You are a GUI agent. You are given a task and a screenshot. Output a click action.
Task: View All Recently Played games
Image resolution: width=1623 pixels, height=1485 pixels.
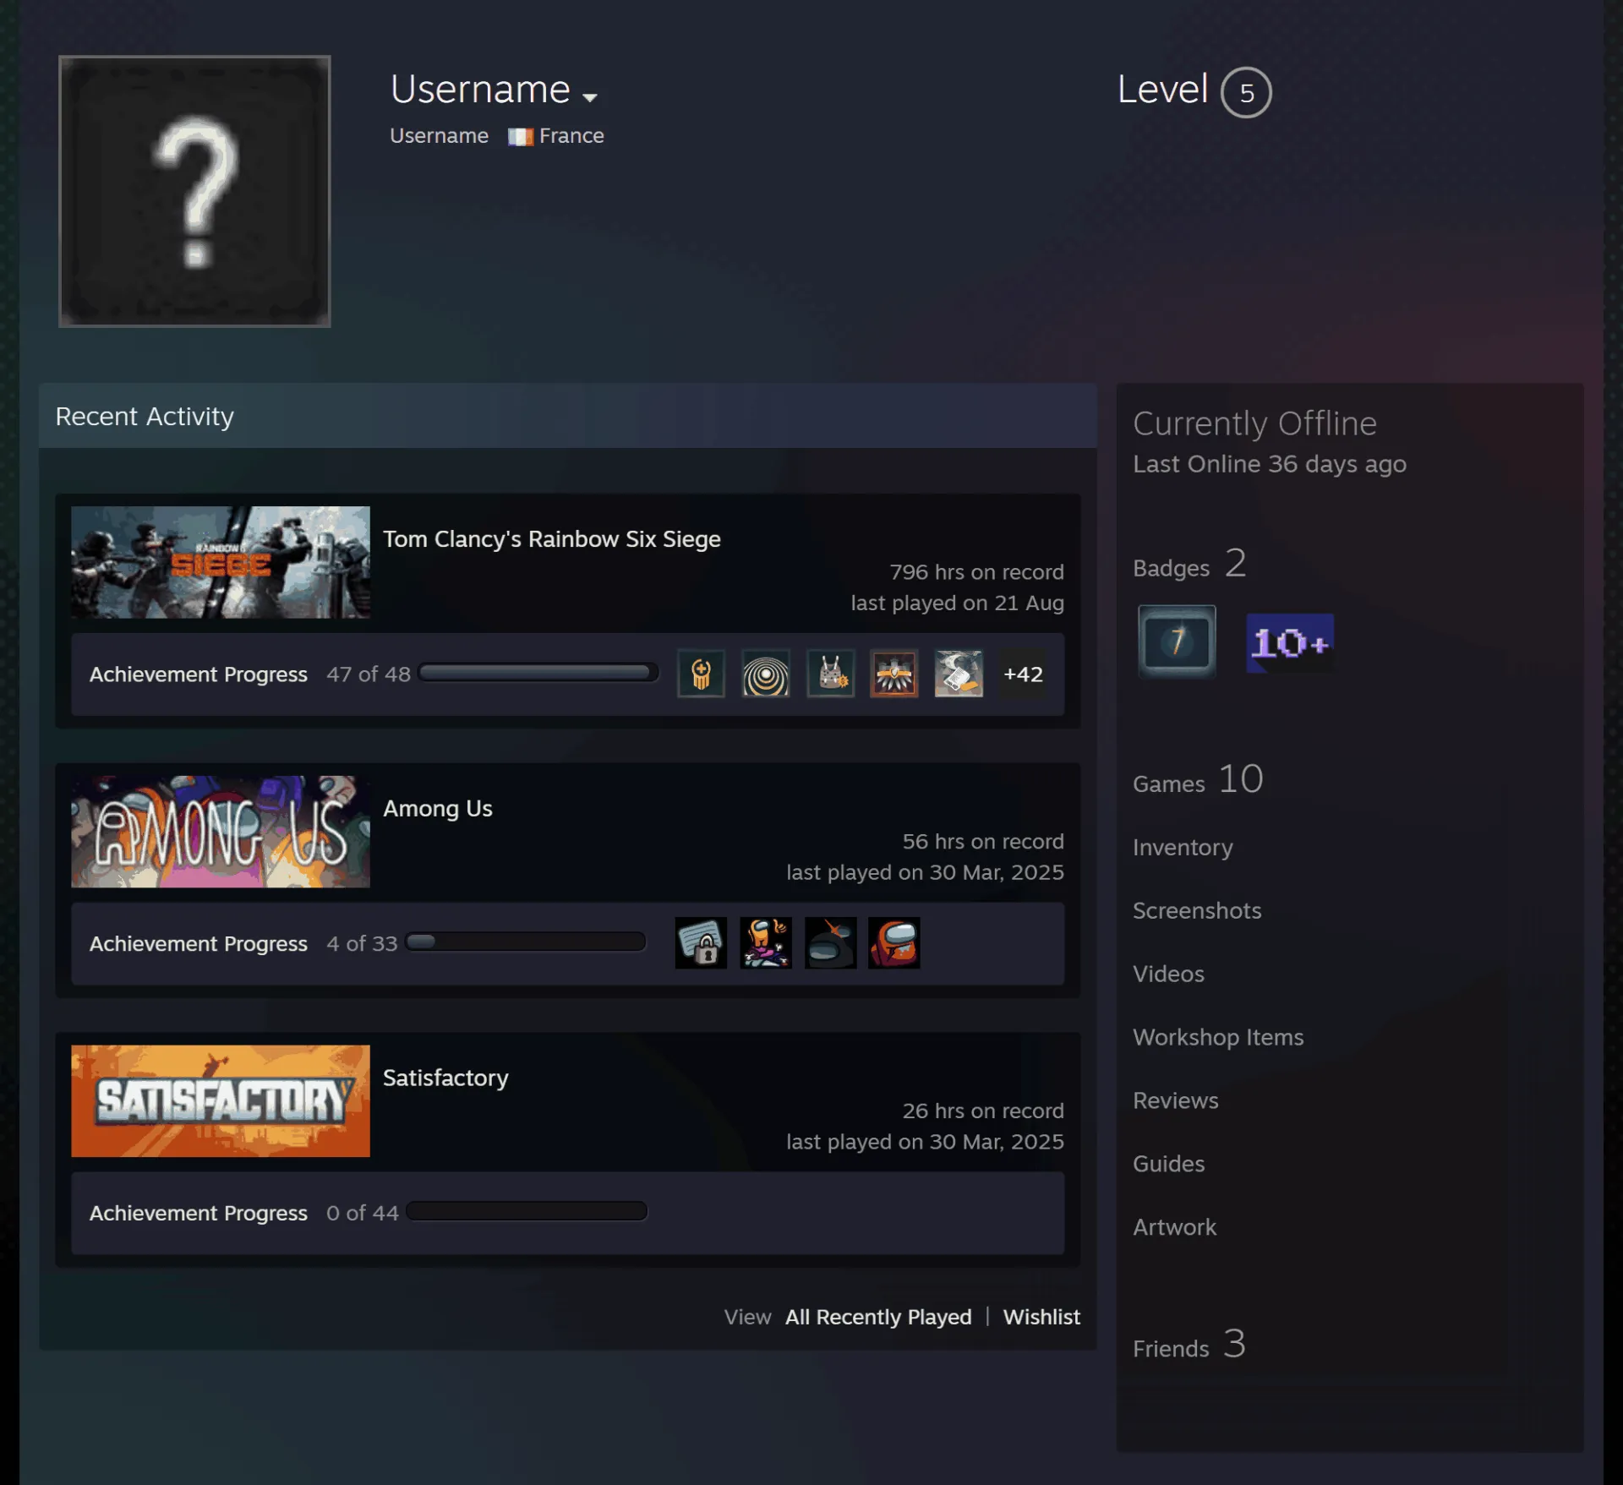tap(877, 1317)
